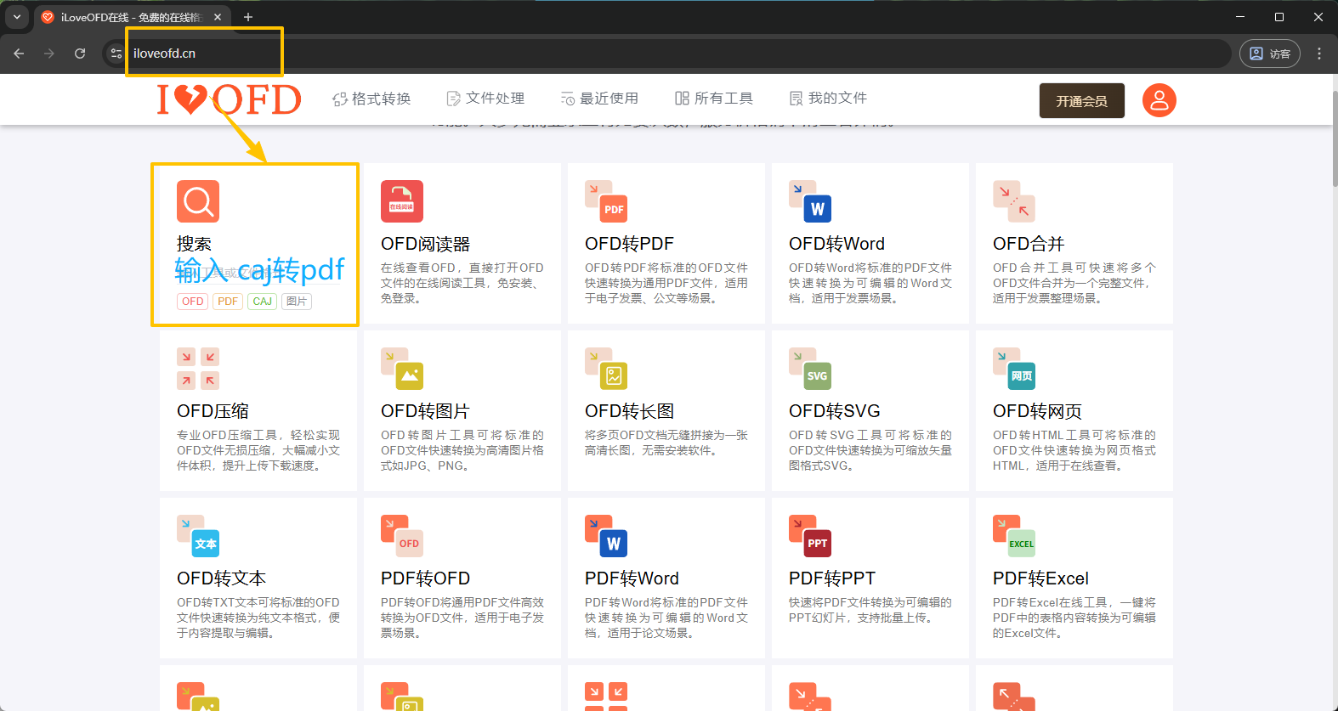Click the site information icon in address bar
The image size is (1338, 711).
coord(116,54)
